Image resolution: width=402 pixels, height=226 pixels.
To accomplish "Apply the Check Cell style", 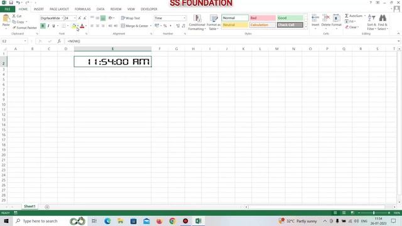I will point(290,25).
